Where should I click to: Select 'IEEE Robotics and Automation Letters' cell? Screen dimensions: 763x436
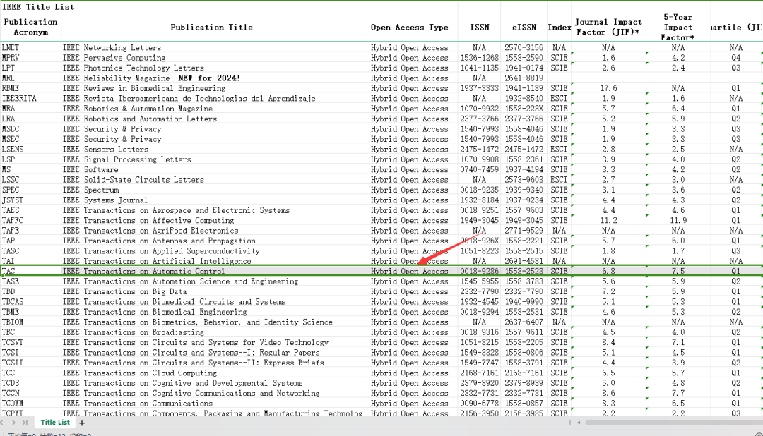(x=212, y=119)
